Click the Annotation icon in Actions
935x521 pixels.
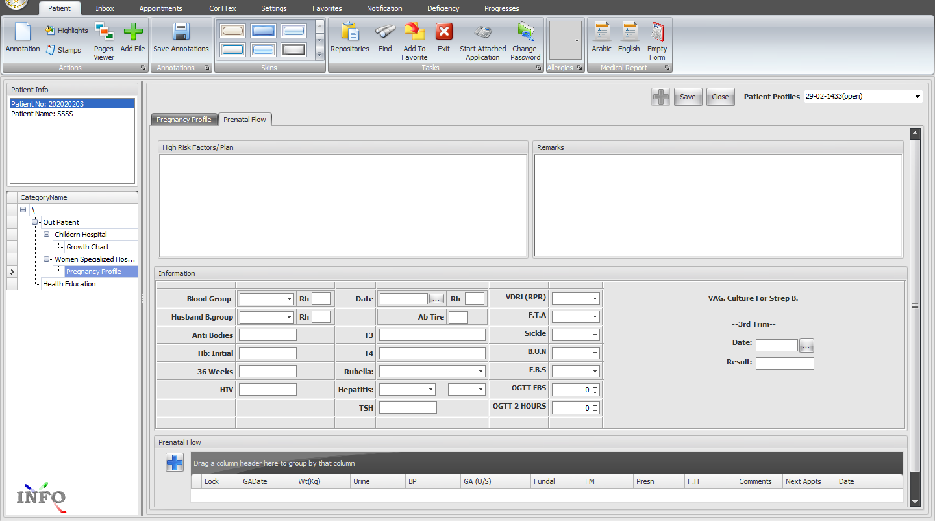[x=23, y=32]
